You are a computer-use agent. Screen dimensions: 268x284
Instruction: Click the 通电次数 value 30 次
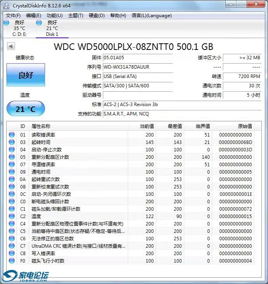(x=242, y=86)
